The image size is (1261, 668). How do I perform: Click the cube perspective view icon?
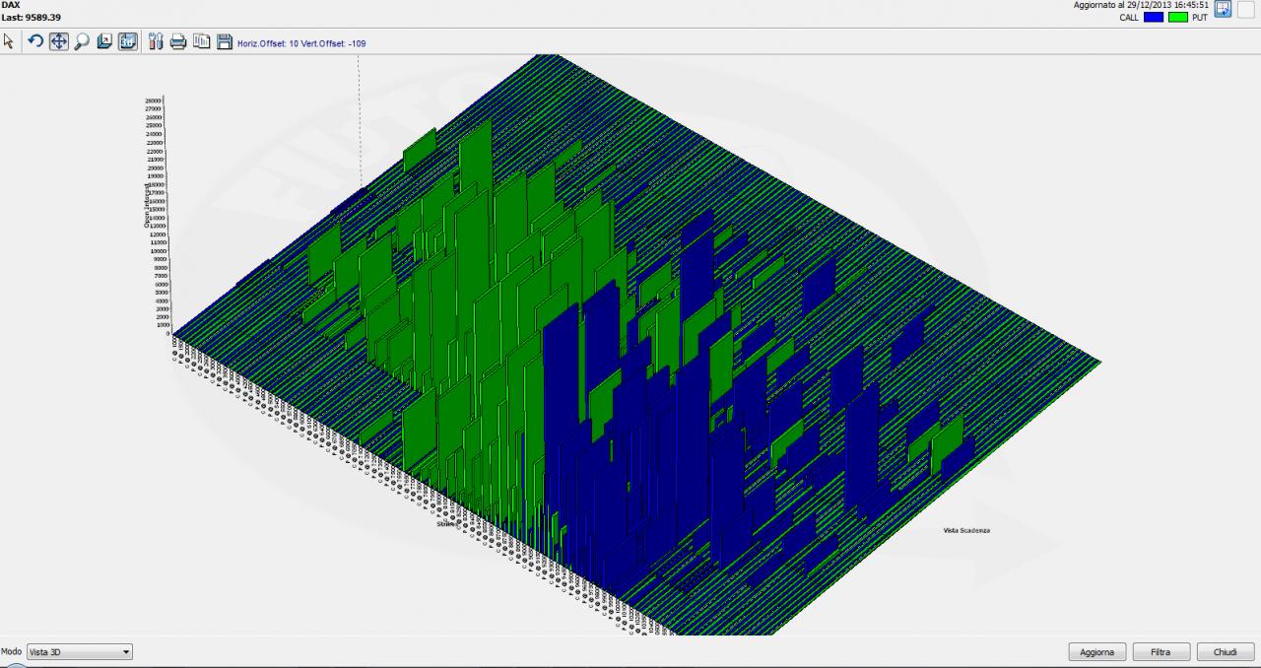point(104,41)
